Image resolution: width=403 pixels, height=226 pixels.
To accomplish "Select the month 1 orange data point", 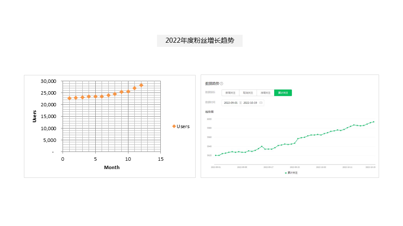I will click(x=69, y=98).
